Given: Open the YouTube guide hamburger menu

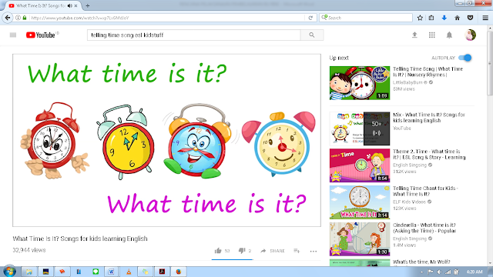Looking at the screenshot, I should [x=13, y=35].
